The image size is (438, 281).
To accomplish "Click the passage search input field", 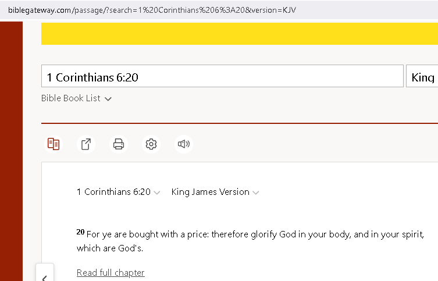I will point(222,77).
